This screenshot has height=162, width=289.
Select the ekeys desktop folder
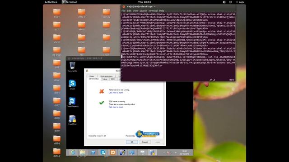point(81,26)
